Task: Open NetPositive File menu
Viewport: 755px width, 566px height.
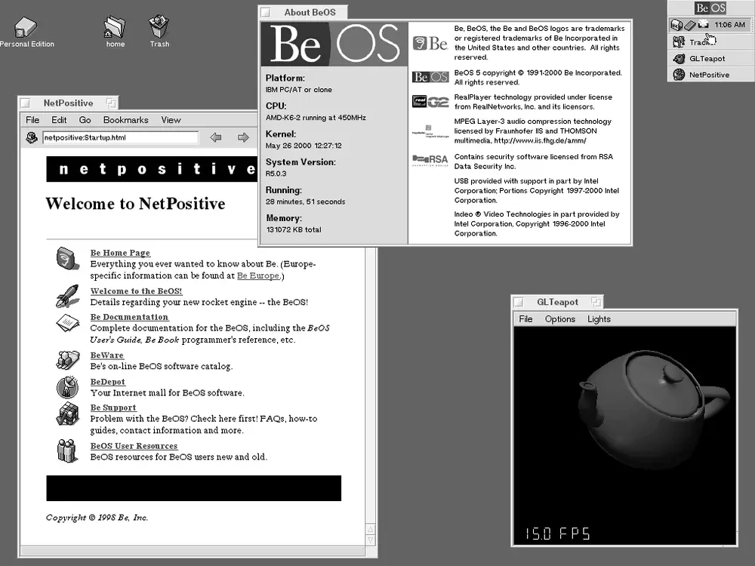Action: (32, 120)
